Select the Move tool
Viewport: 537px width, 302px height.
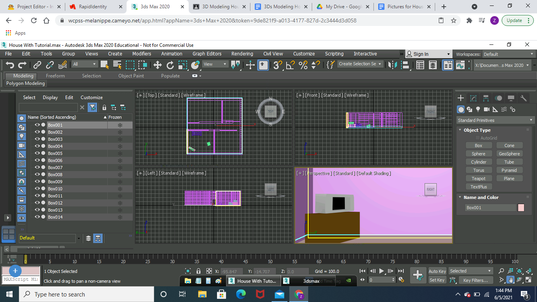(x=158, y=65)
